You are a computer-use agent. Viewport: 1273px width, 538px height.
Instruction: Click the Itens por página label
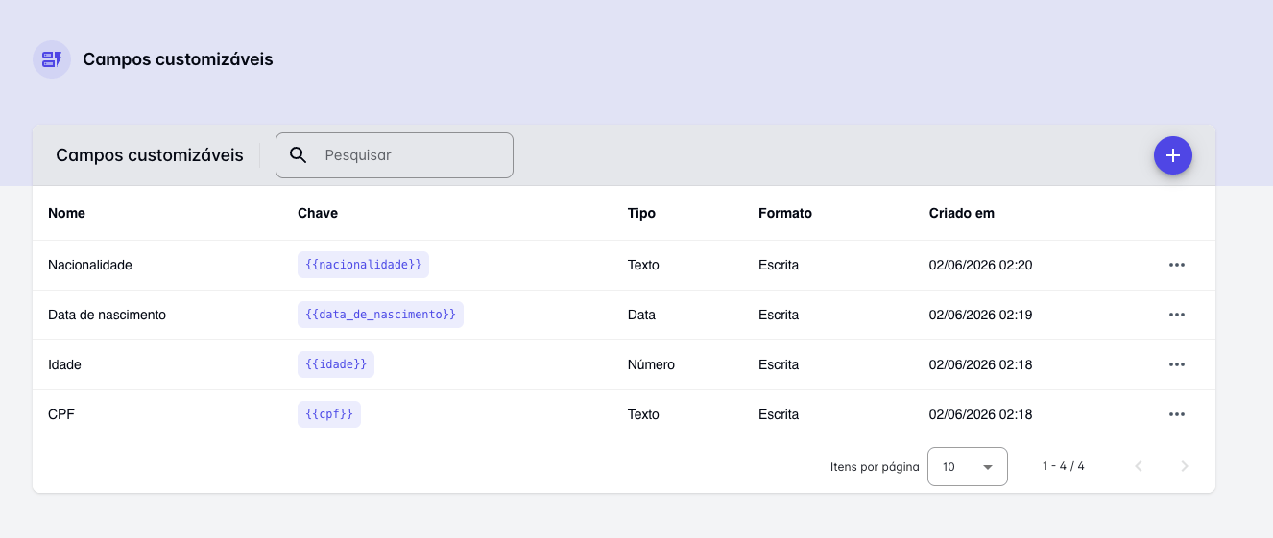[875, 467]
